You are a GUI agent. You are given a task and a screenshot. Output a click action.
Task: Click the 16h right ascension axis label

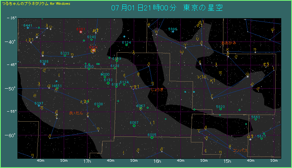157,161
